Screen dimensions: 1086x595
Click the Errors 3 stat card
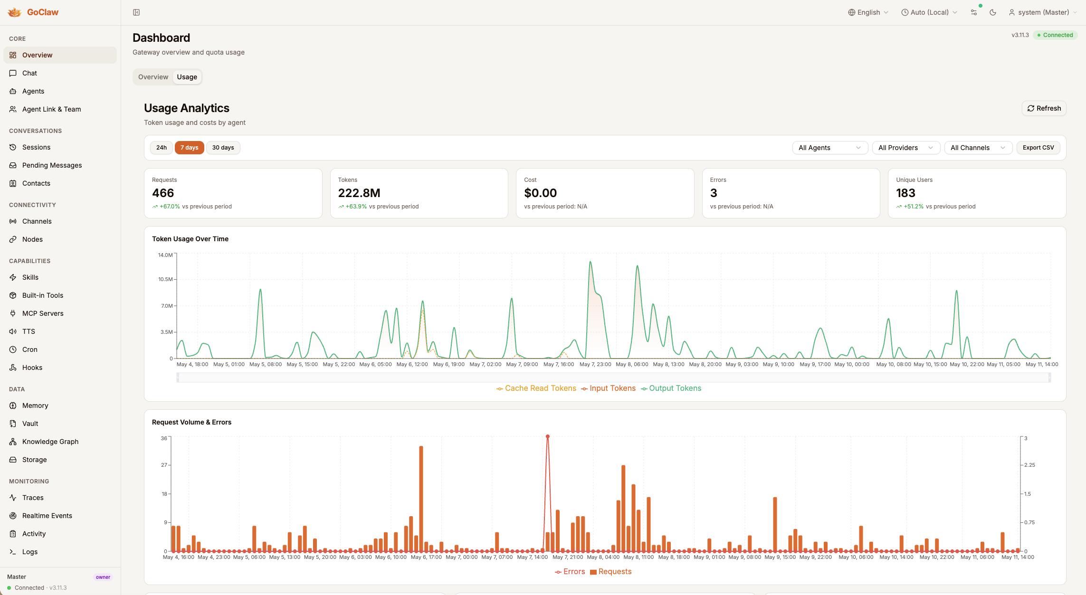click(x=791, y=193)
